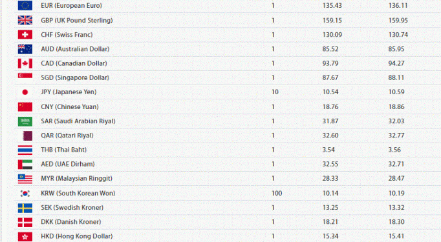Select DKK selling rate 18.30
Screen dimensions: 441x242
(396, 222)
